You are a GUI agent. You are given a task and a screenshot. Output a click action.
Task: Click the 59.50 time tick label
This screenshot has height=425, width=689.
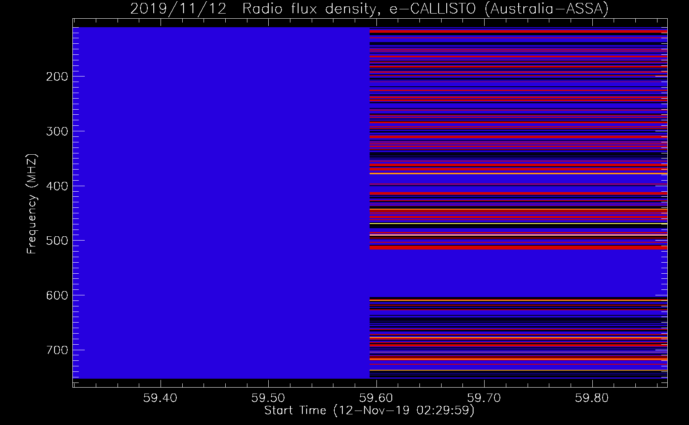click(x=268, y=398)
